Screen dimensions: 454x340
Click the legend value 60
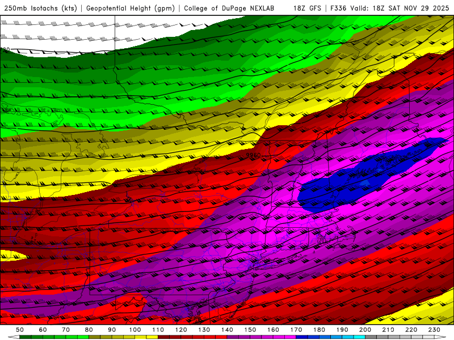coord(43,330)
